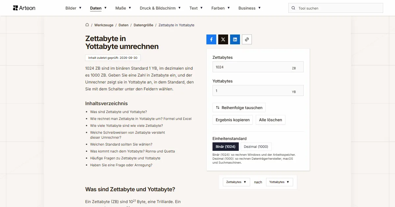Open the Druck & Bildschirm menu

tap(160, 8)
